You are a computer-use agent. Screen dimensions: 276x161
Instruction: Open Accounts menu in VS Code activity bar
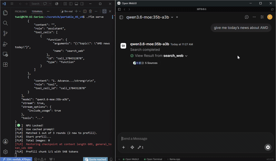coord(5,141)
